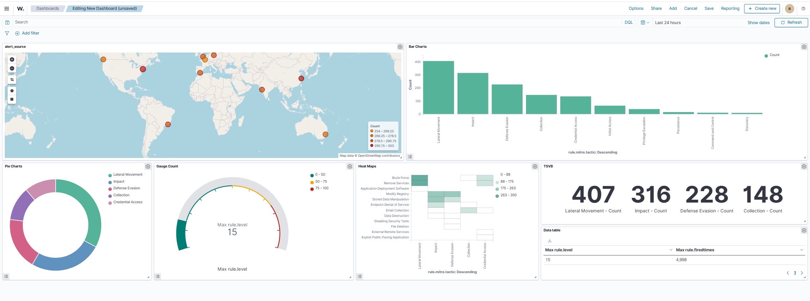The width and height of the screenshot is (810, 301).
Task: Click the Refresh button
Action: click(791, 22)
